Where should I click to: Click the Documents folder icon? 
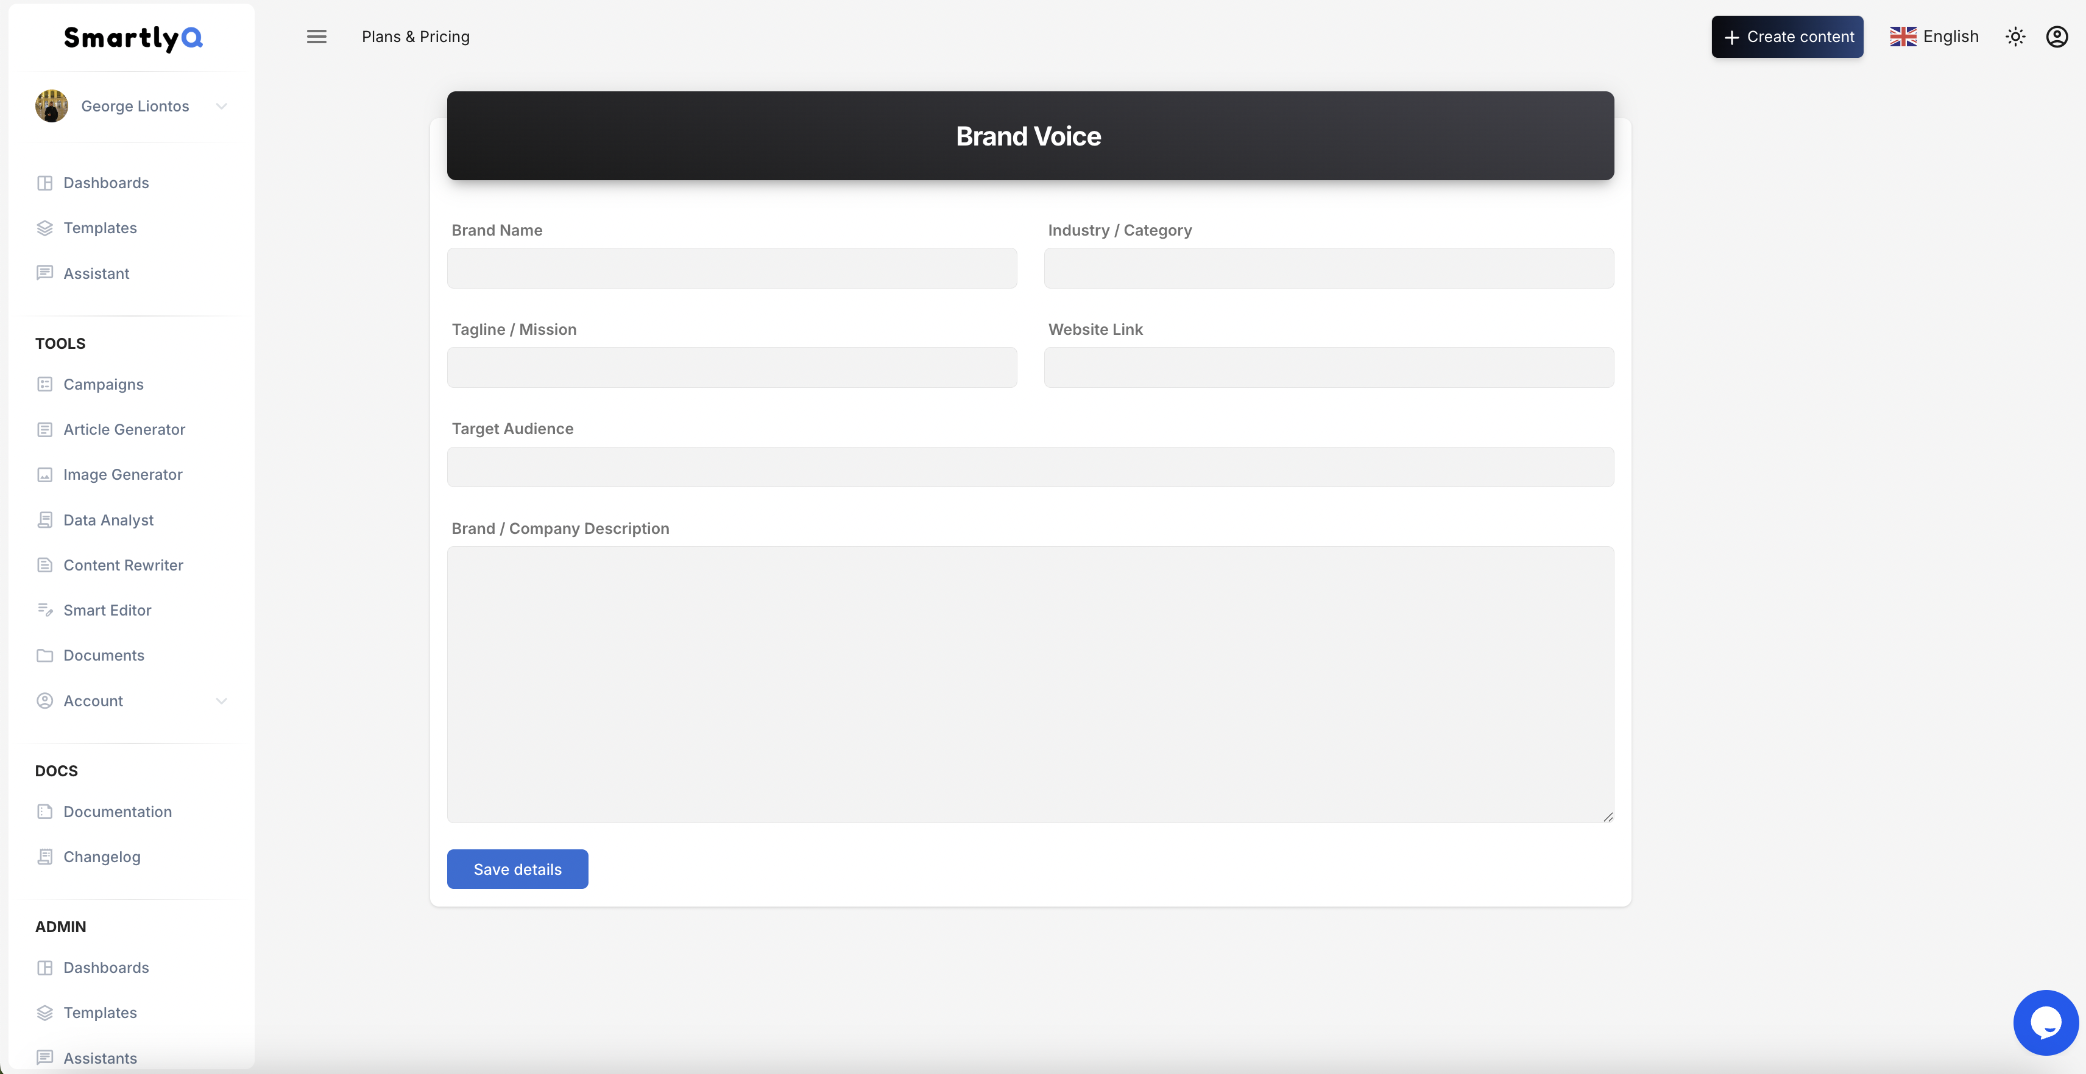(x=45, y=656)
